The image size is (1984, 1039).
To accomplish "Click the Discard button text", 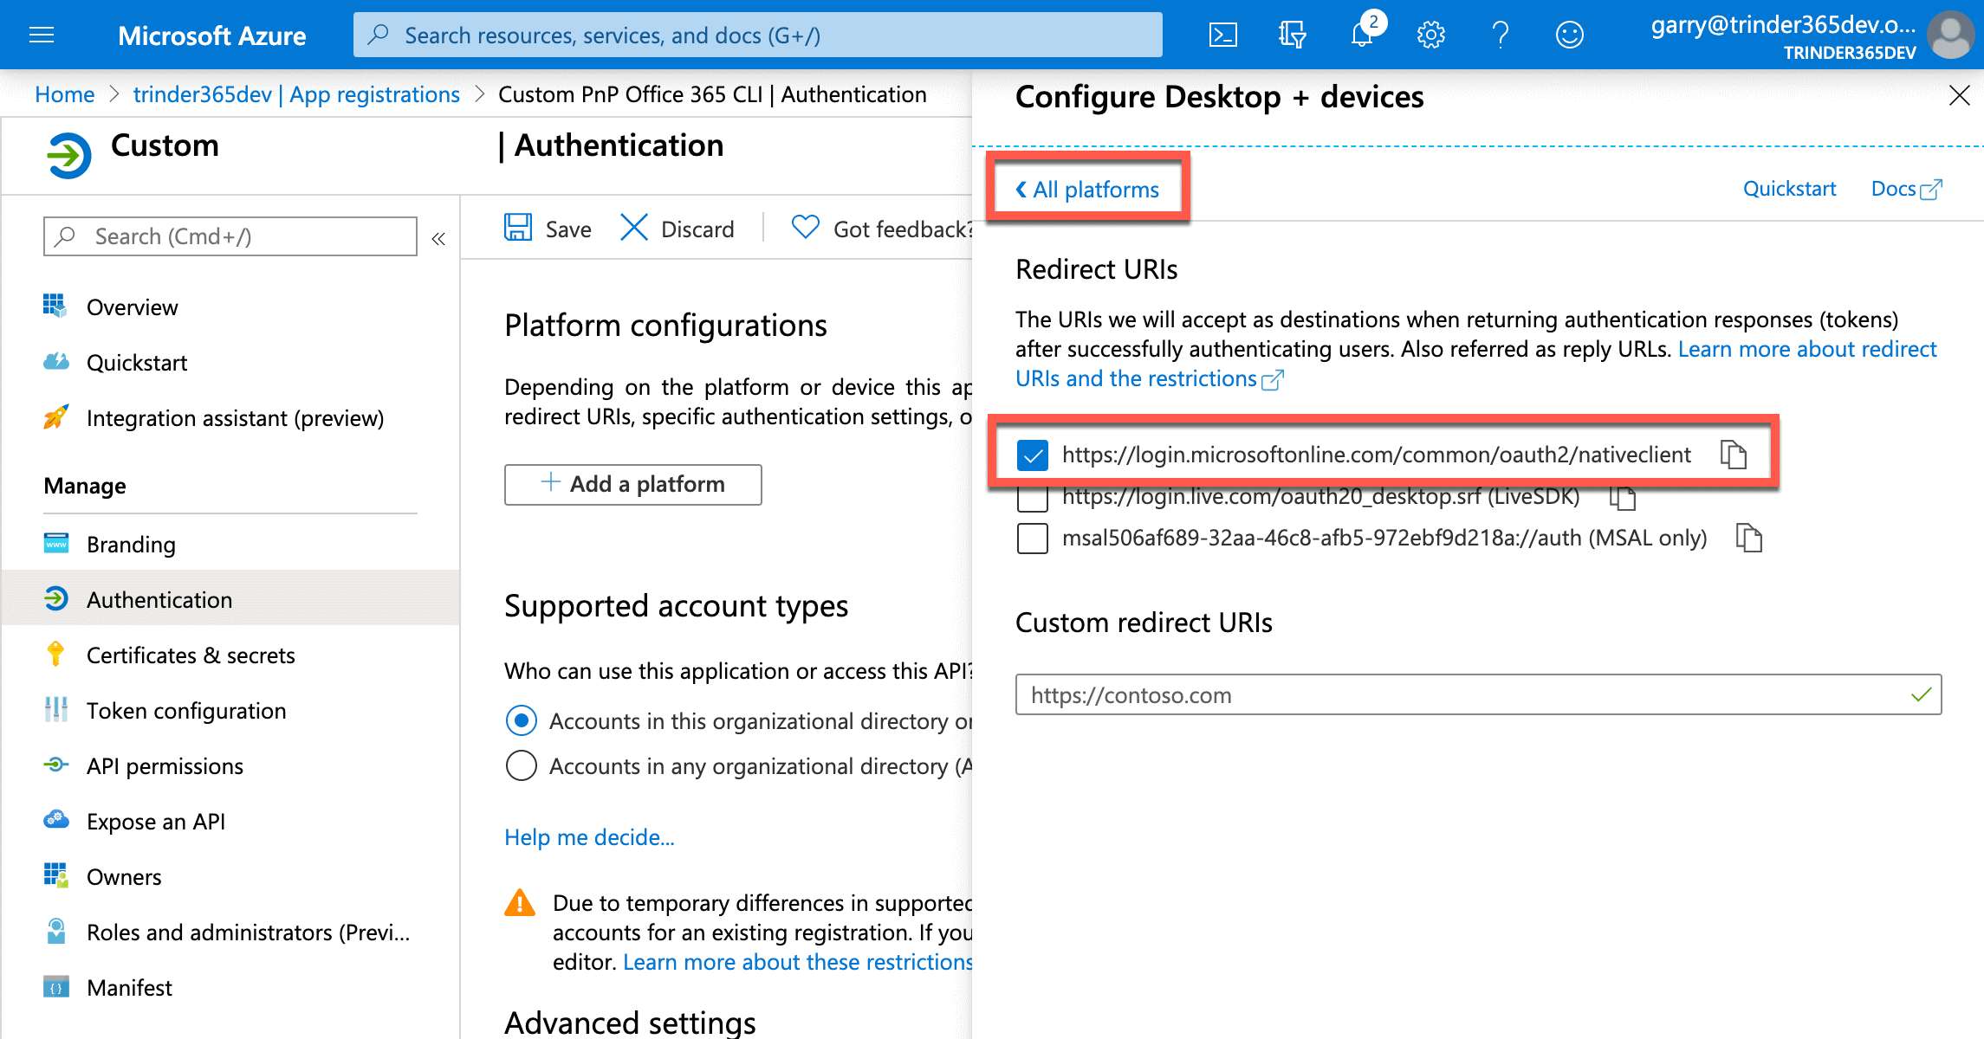I will (x=697, y=229).
